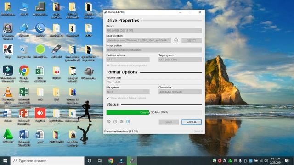
Task: Click the Copying ISO files progress bar
Action: (x=154, y=112)
